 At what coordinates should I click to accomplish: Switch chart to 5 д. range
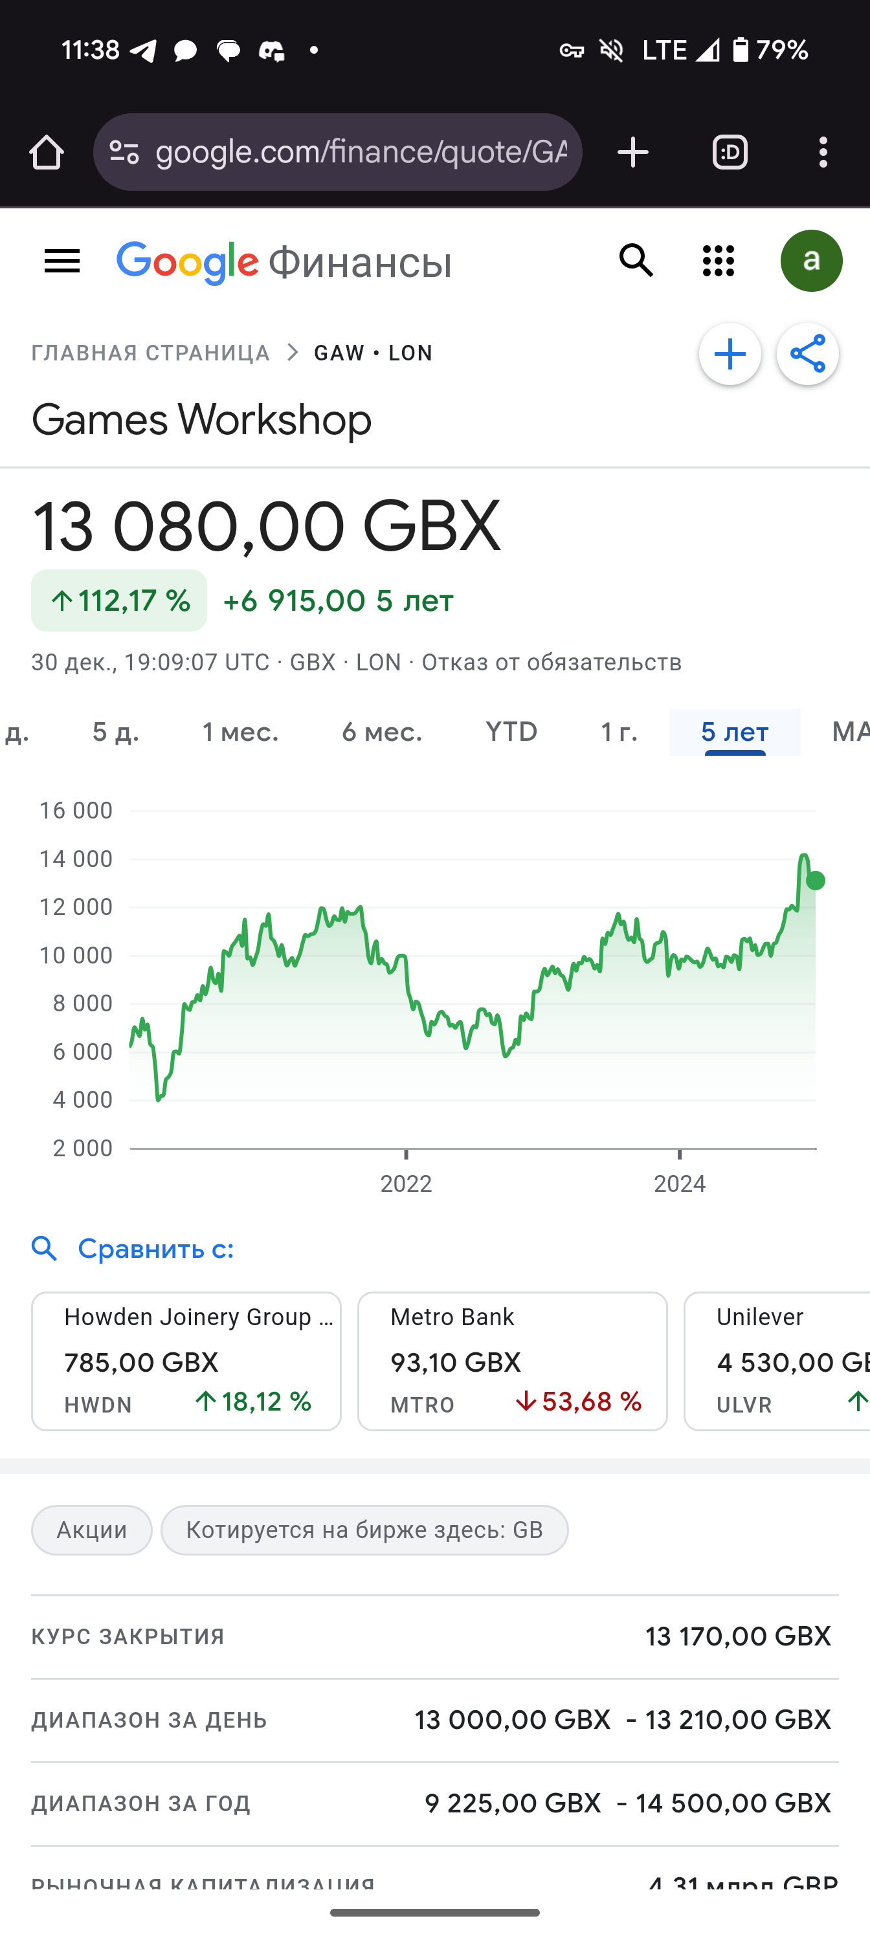click(x=116, y=732)
